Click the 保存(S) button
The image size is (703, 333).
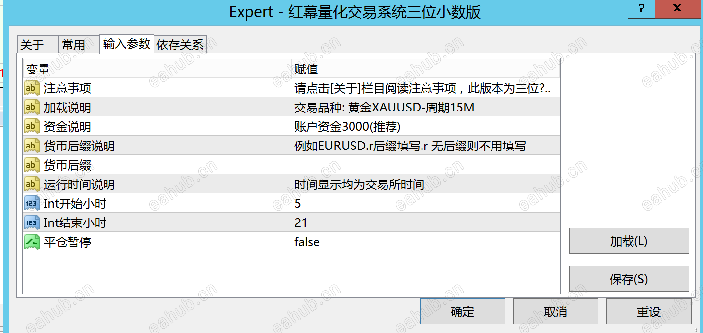[629, 278]
